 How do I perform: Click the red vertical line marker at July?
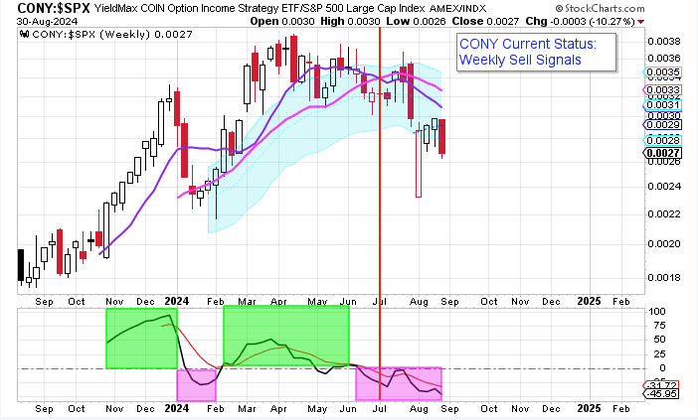click(380, 199)
